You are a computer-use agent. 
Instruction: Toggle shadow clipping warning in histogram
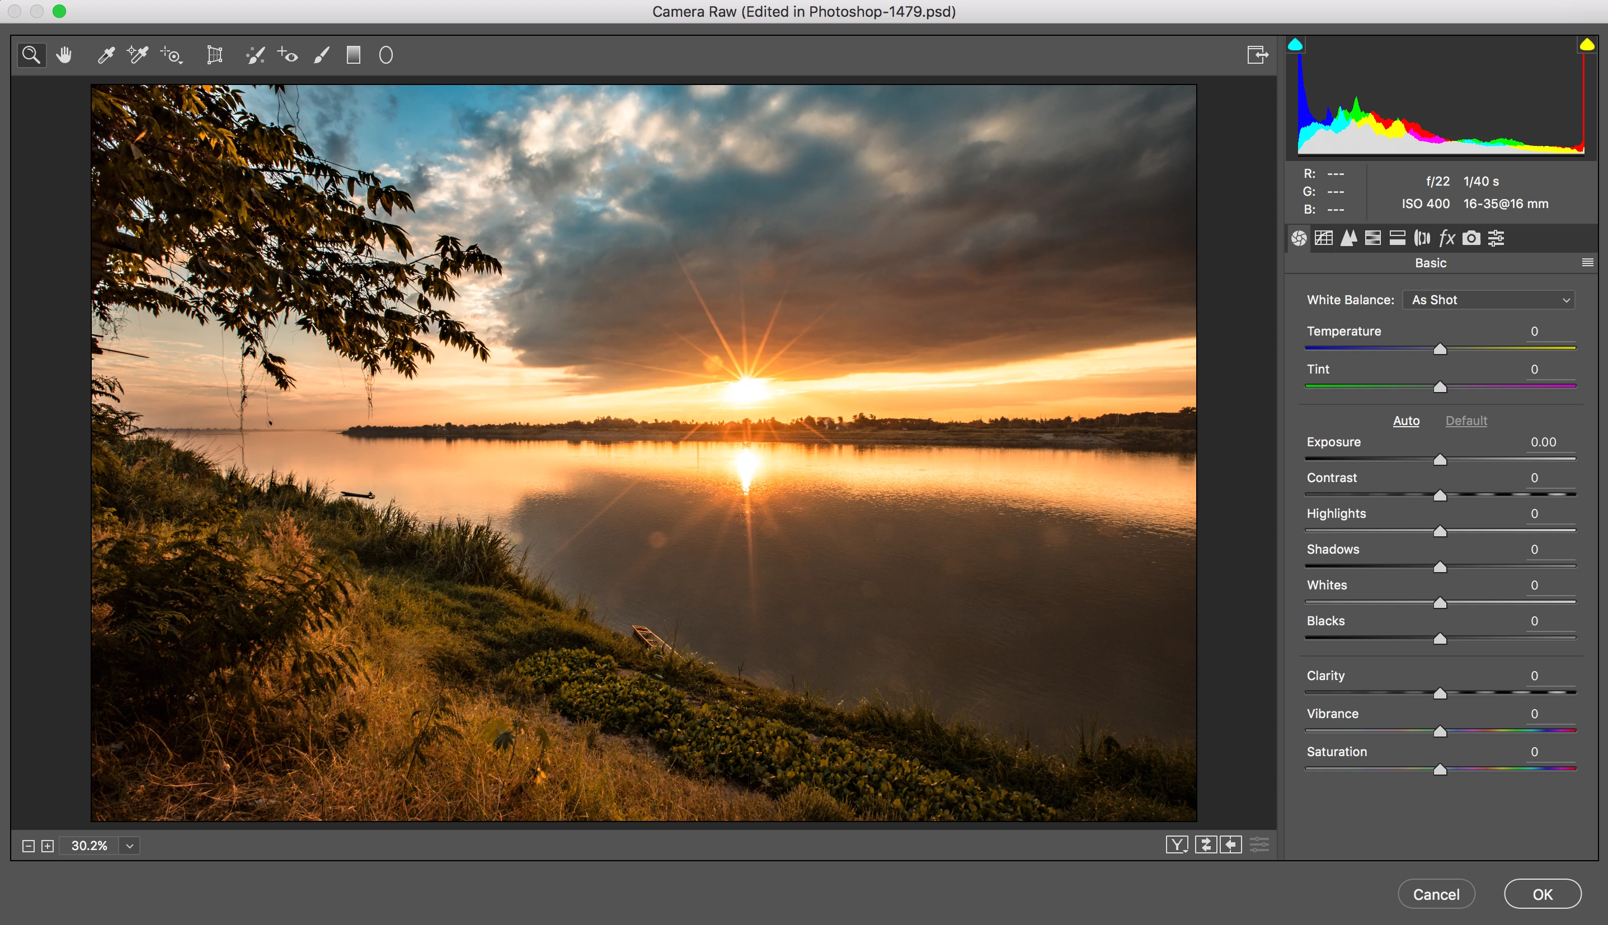tap(1295, 45)
